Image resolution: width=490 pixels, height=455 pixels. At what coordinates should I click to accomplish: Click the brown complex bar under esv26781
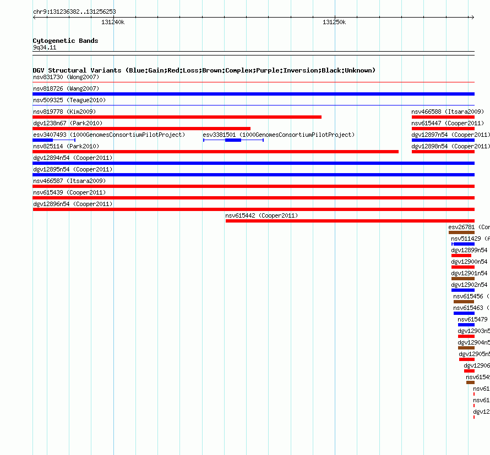pos(461,232)
